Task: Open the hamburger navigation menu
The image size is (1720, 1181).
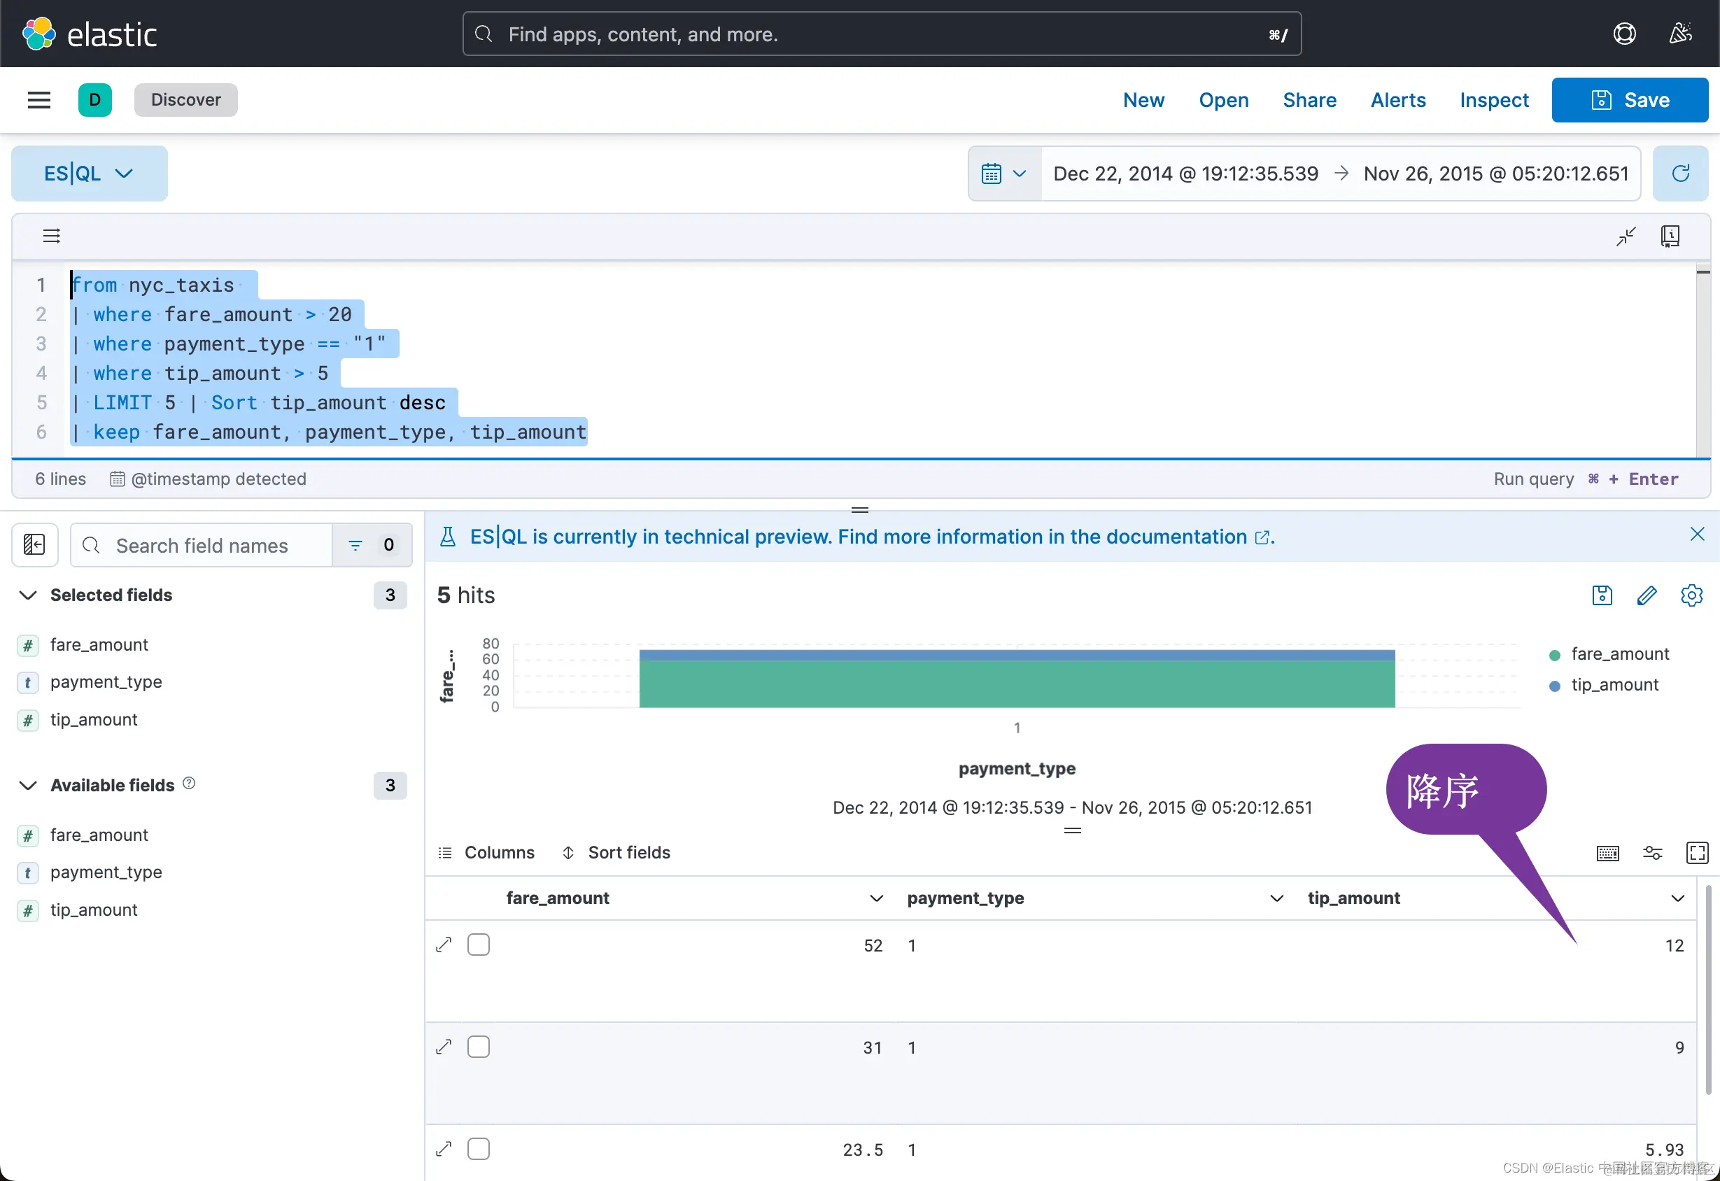Action: click(x=38, y=100)
